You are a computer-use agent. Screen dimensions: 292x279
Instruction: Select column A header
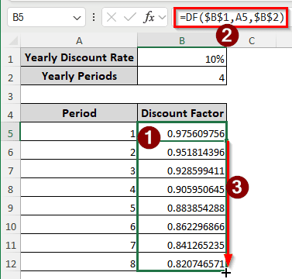79,41
